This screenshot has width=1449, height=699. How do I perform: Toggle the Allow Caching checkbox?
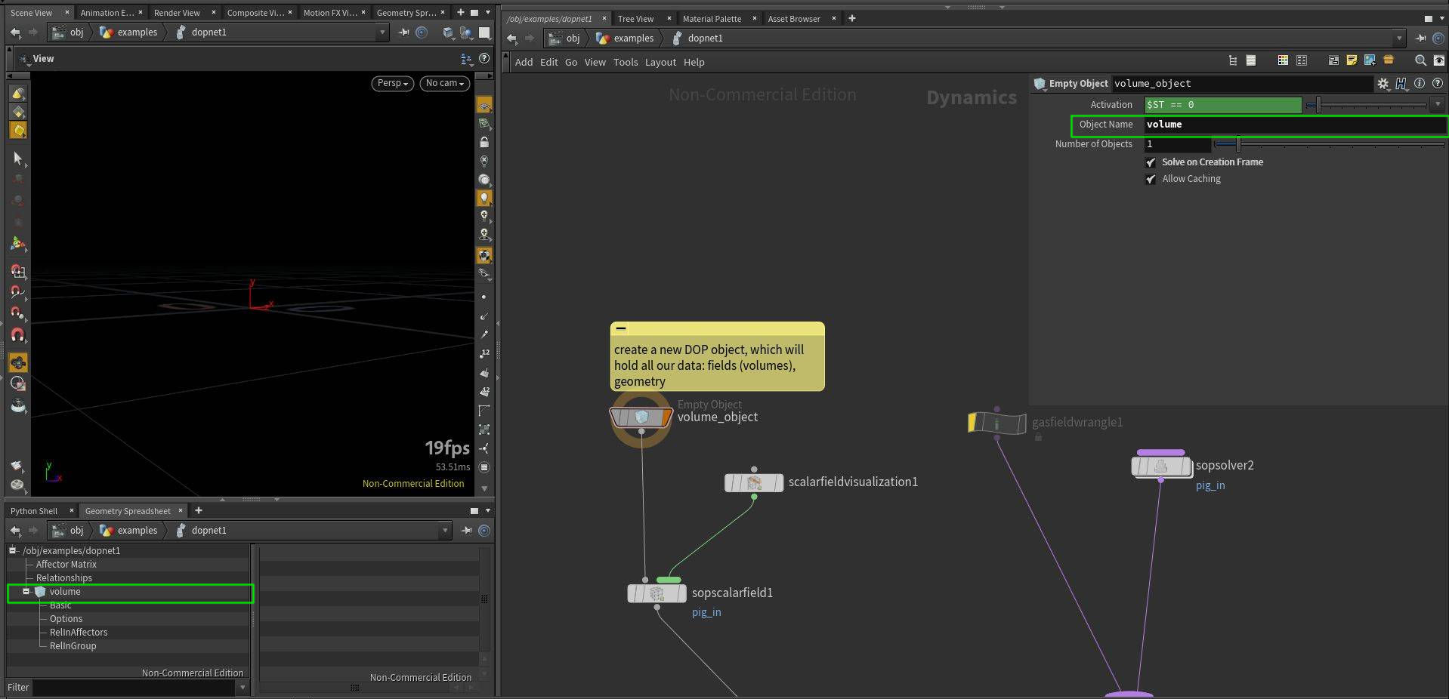point(1151,179)
